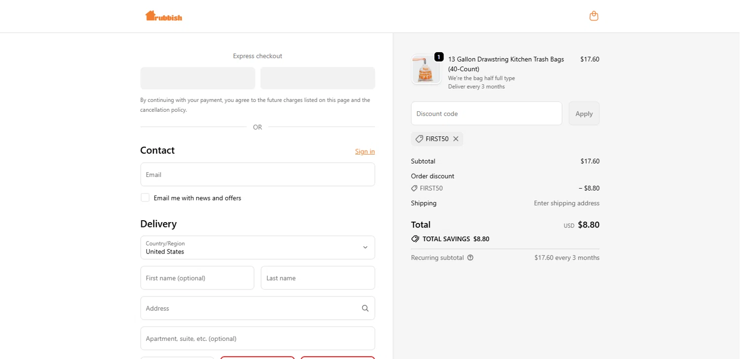Click the Deliver every 3 months text

477,87
